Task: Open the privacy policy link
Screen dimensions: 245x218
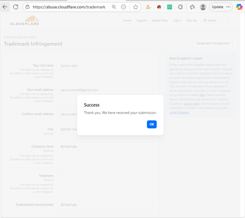Action: pos(192,104)
